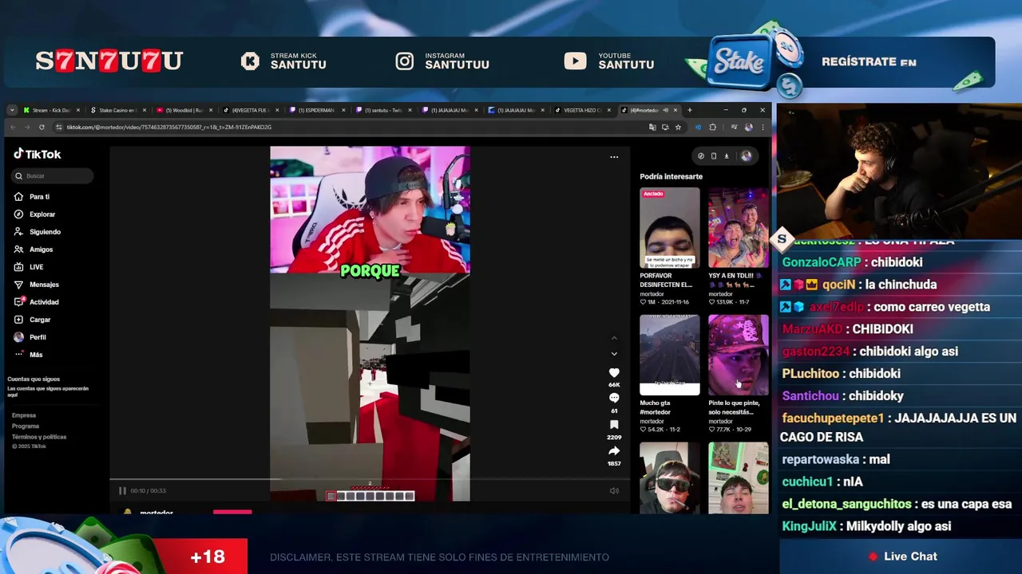
Task: Click KingJuliX username in chat
Action: point(810,526)
